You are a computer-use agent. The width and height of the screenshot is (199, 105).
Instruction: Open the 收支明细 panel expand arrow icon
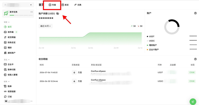tap(195, 59)
